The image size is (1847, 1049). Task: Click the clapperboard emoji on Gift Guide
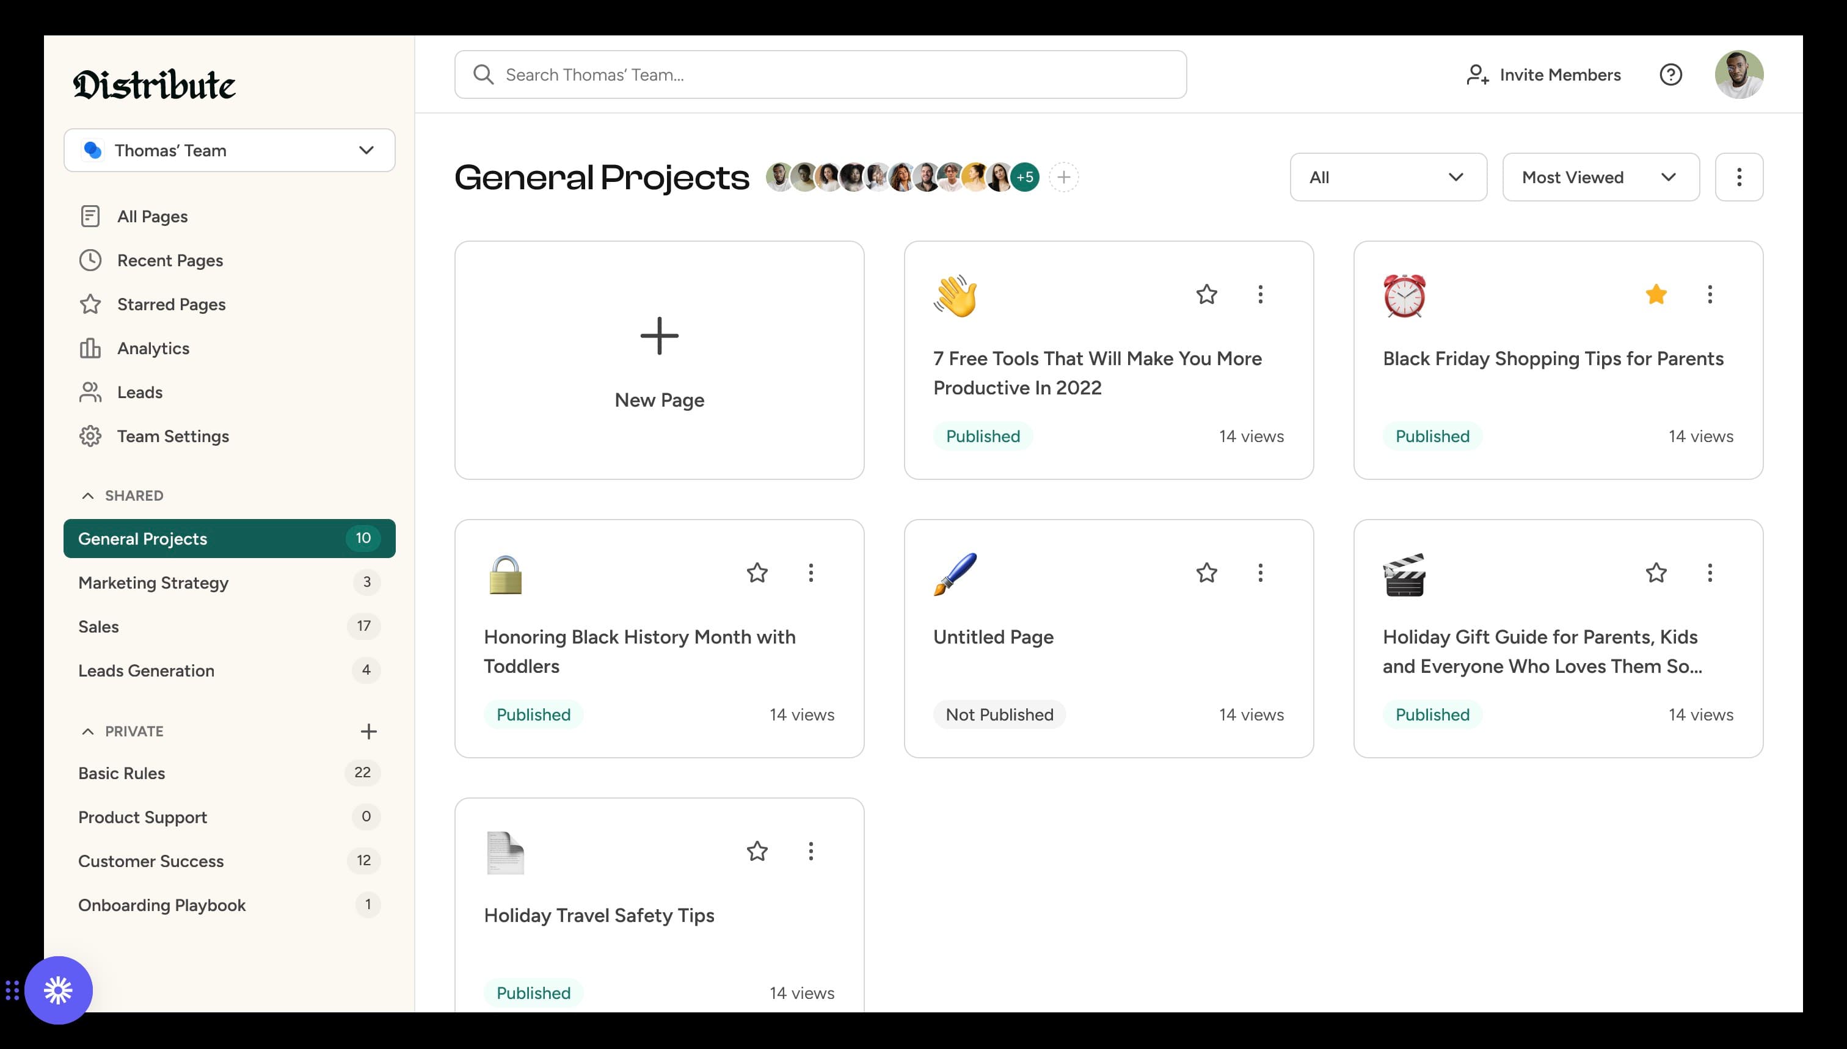click(1405, 574)
